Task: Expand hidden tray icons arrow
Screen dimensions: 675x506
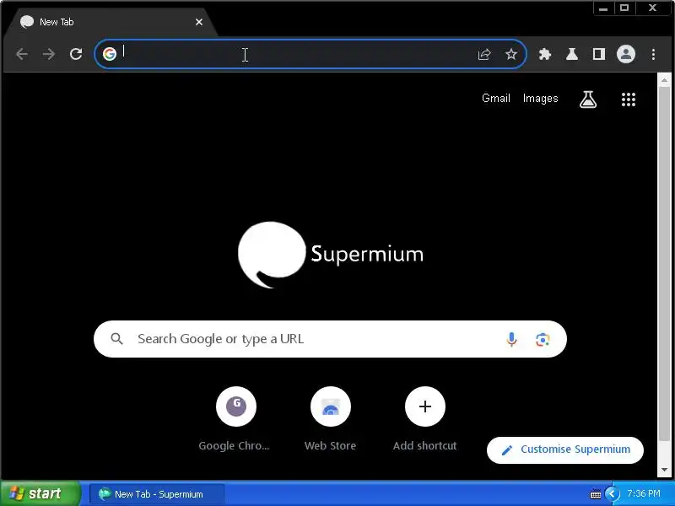Action: coord(613,494)
